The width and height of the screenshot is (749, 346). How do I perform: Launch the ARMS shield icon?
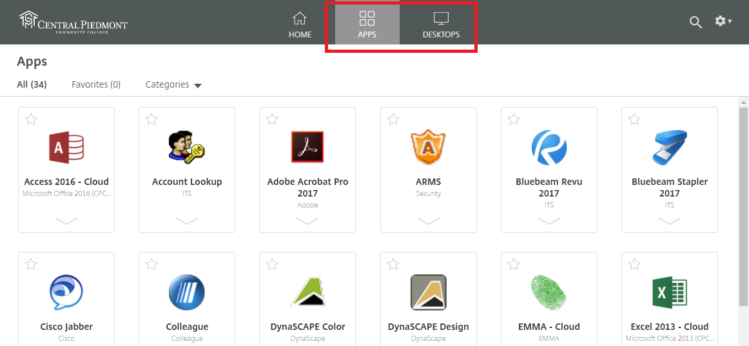point(428,147)
